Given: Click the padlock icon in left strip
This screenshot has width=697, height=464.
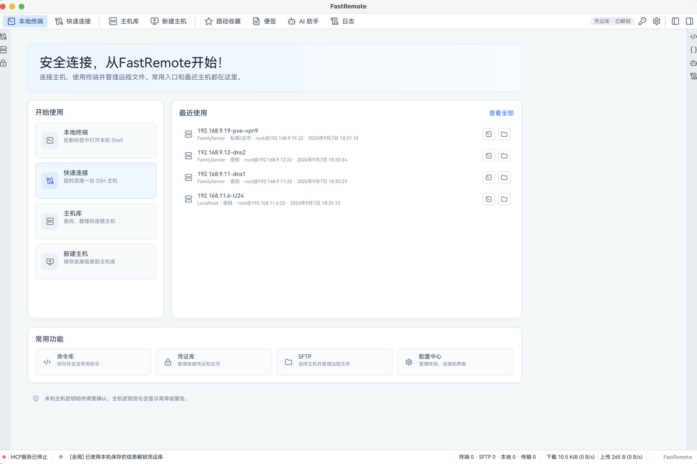Looking at the screenshot, I should point(3,63).
